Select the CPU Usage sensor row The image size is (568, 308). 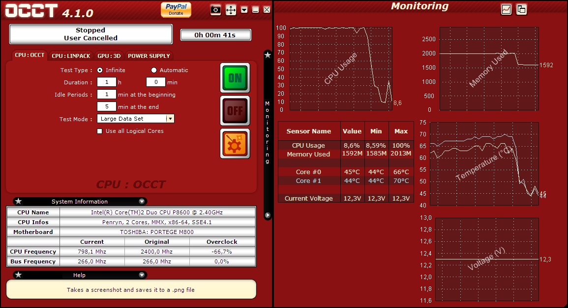point(346,146)
